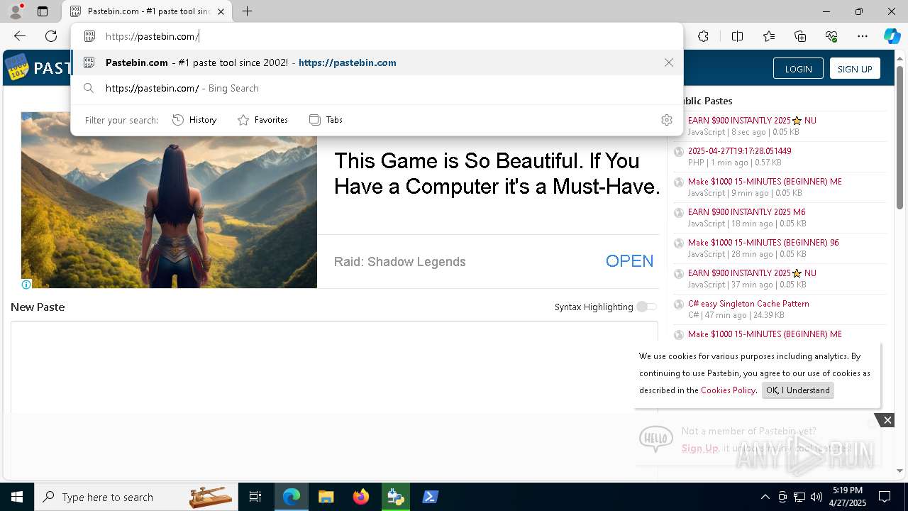
Task: Close the Not a member popup
Action: pos(887,420)
